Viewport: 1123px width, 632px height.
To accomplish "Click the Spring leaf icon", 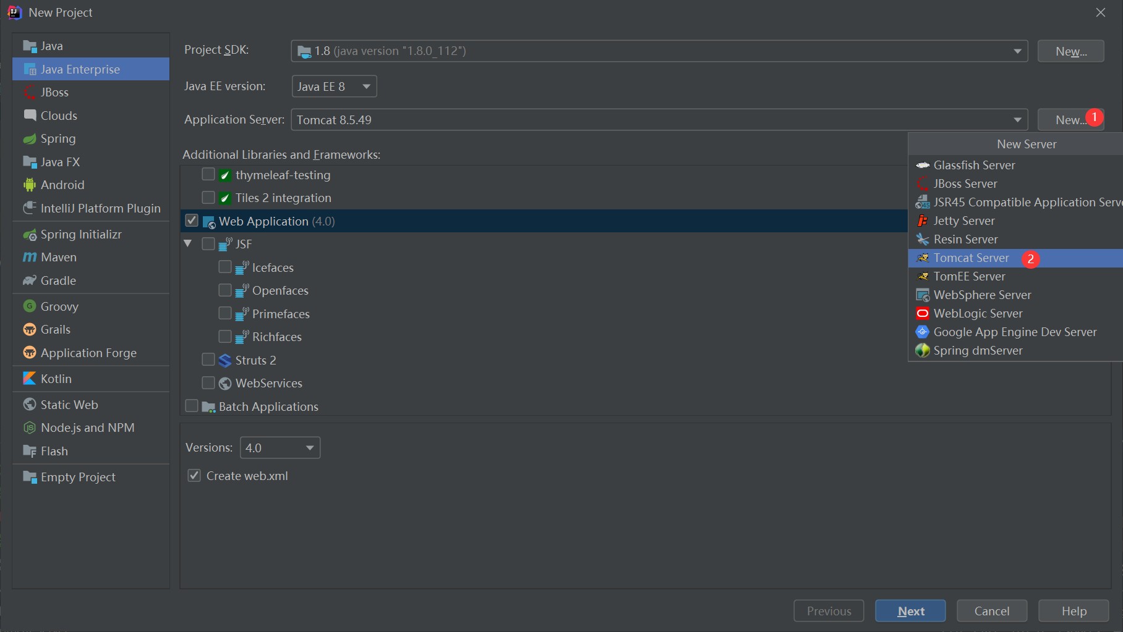I will tap(30, 139).
